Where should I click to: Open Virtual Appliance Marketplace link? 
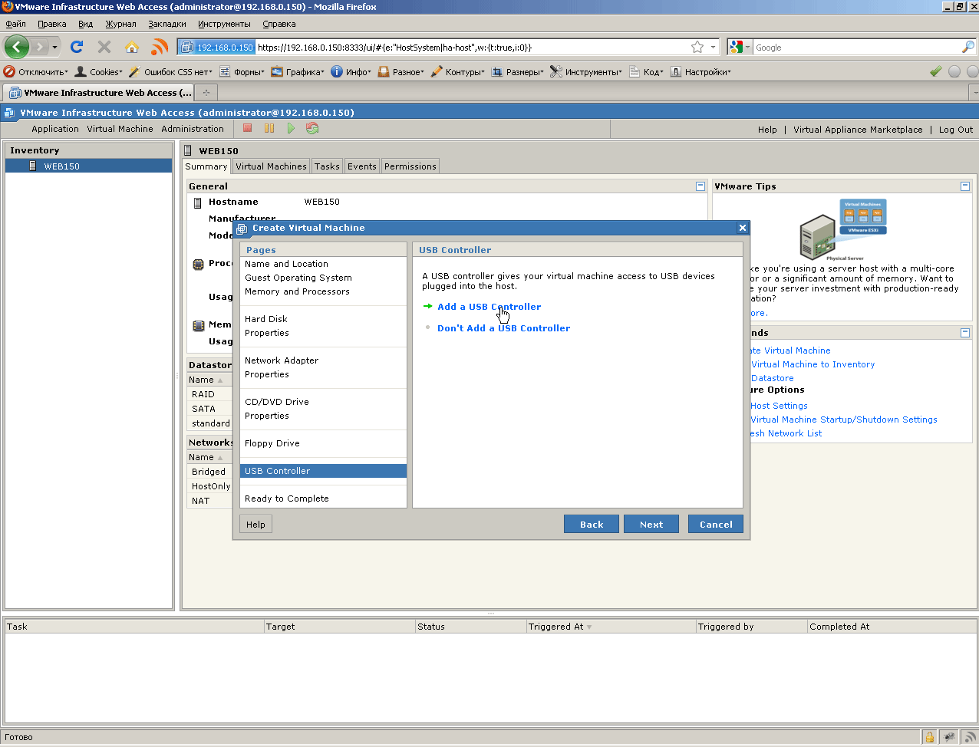tap(858, 130)
